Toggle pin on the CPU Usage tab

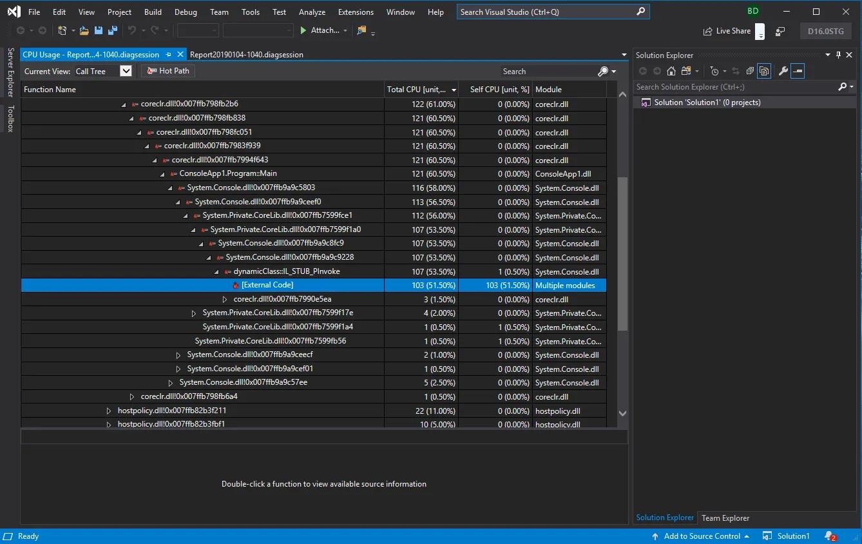coord(168,55)
